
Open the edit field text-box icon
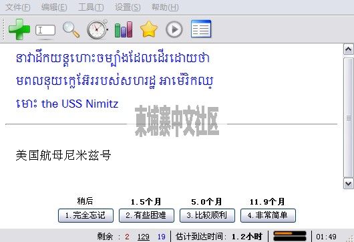click(45, 30)
